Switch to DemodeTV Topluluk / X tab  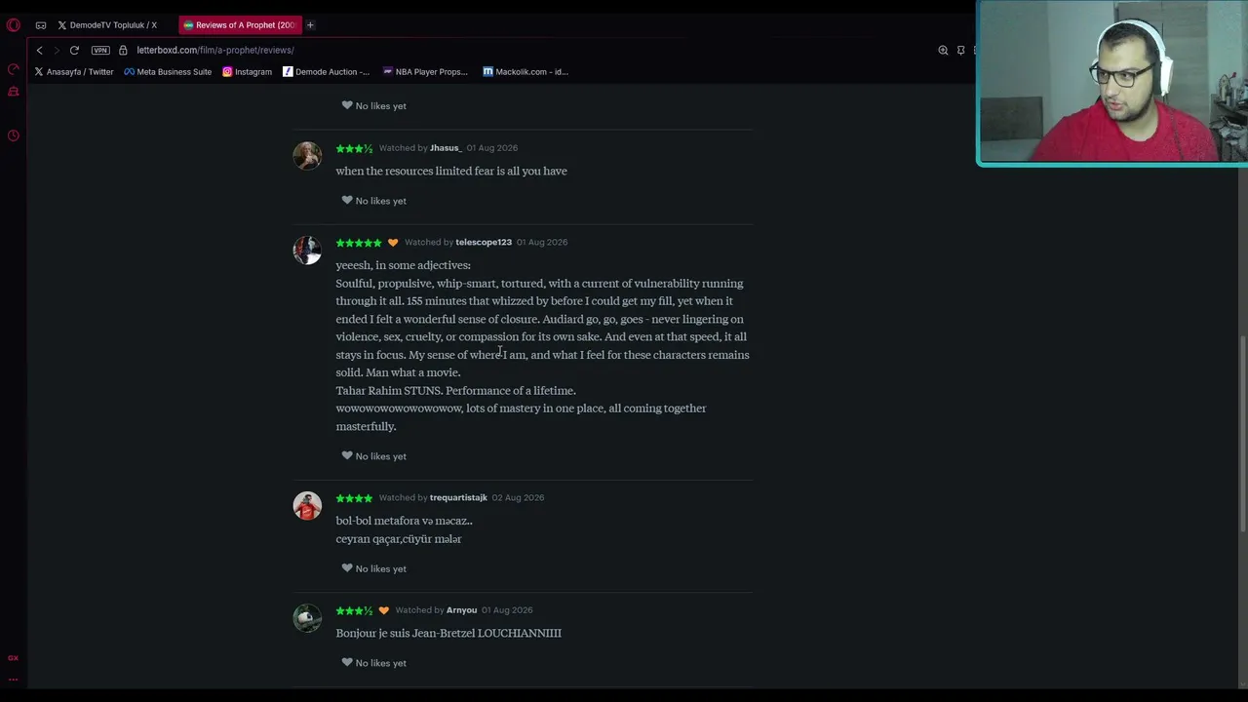[x=107, y=24]
